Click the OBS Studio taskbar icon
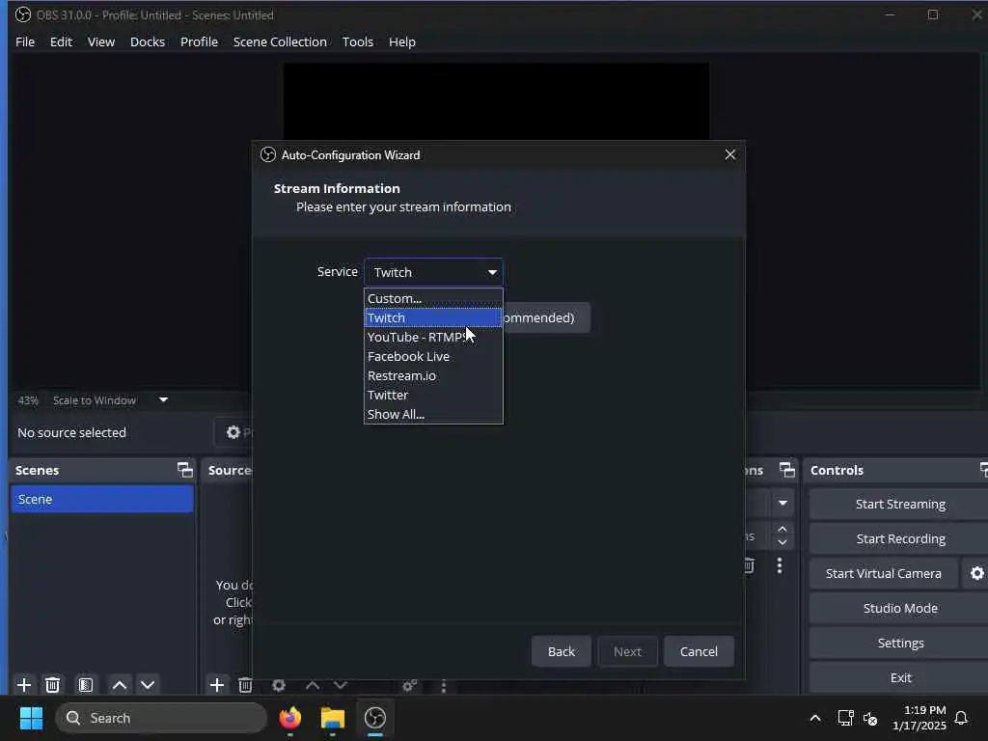Image resolution: width=988 pixels, height=741 pixels. click(x=375, y=718)
